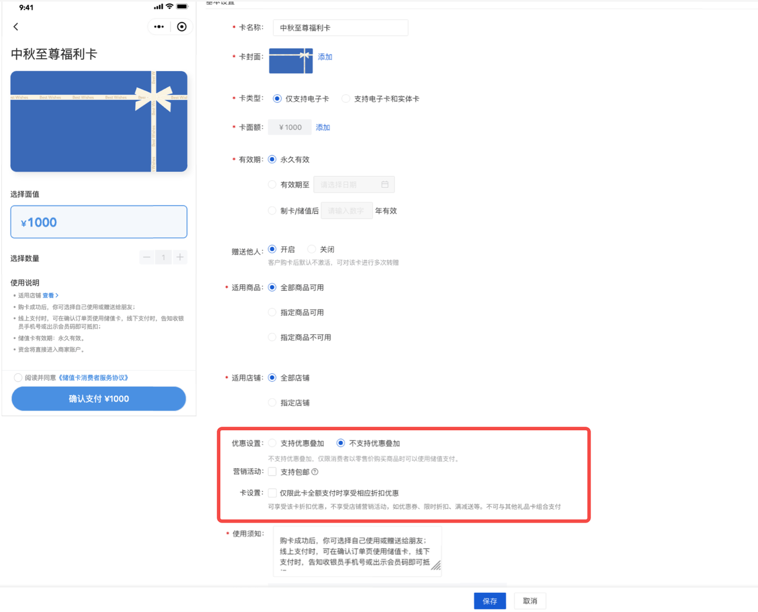Select 指定商品可用 option

pos(272,312)
